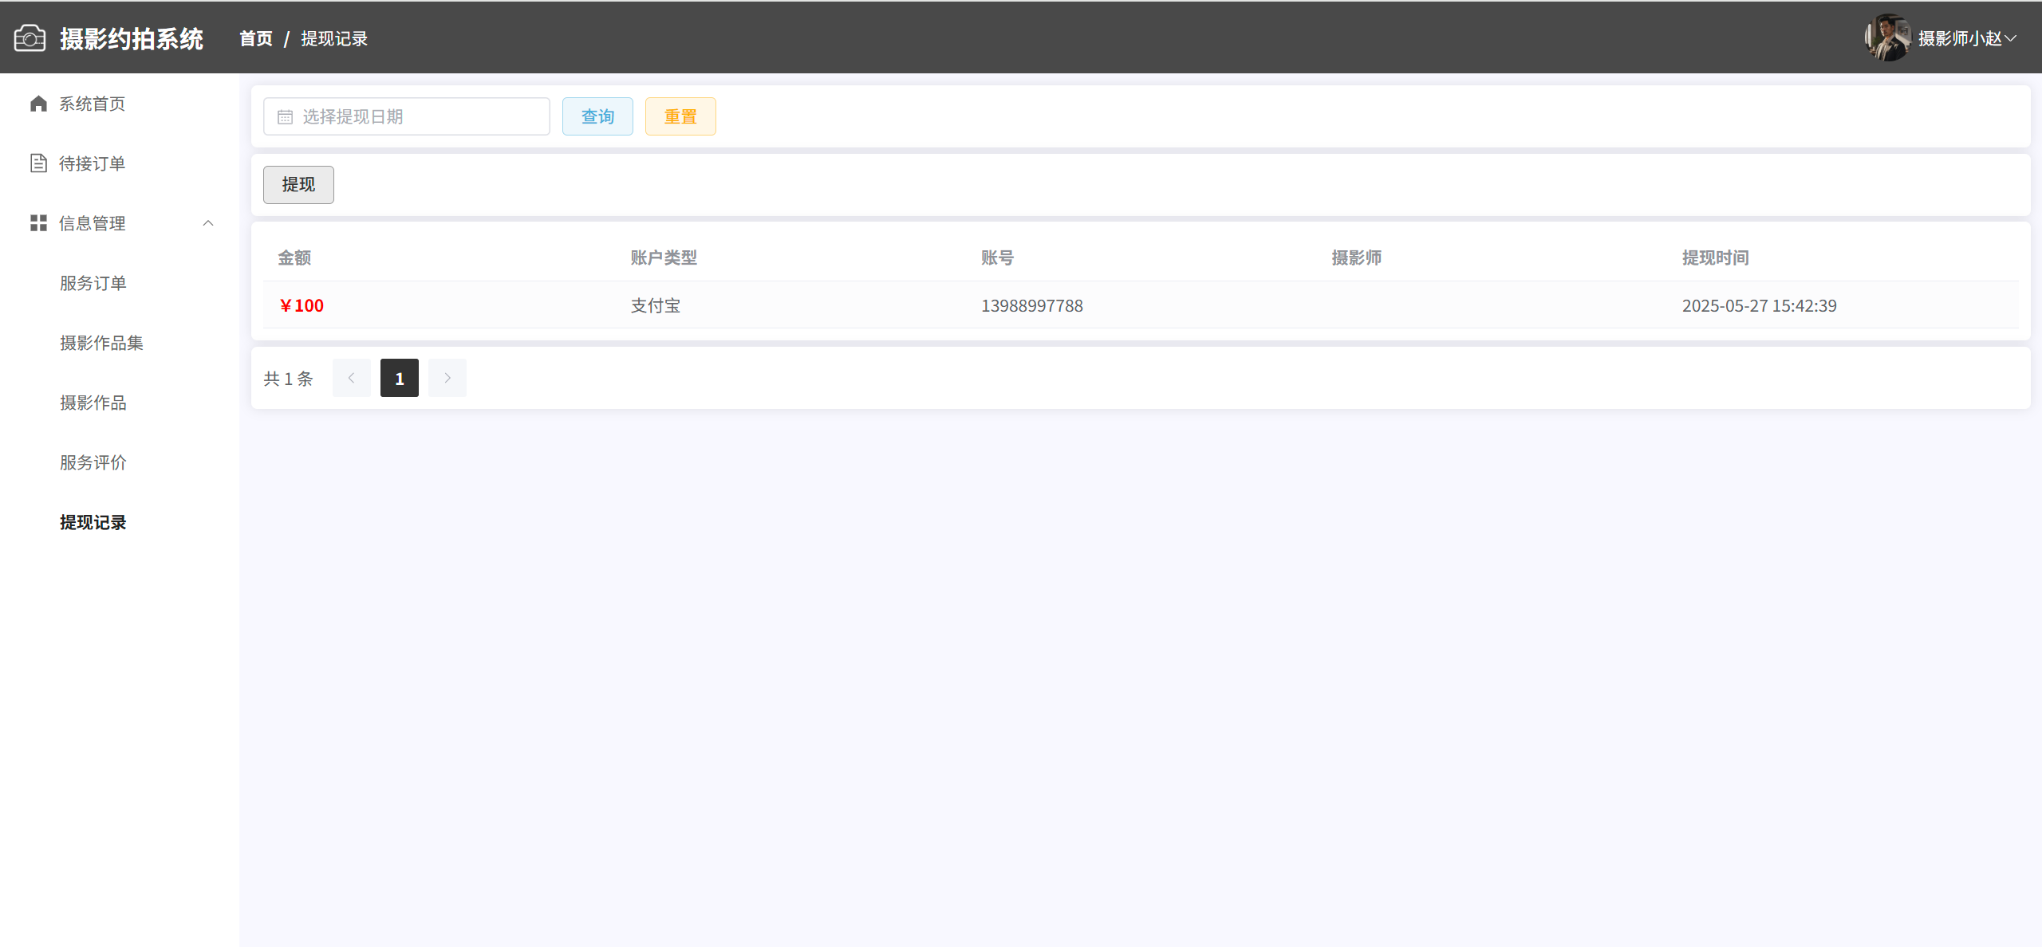Click the document icon beside 待接订单
Image resolution: width=2042 pixels, height=947 pixels.
(38, 163)
